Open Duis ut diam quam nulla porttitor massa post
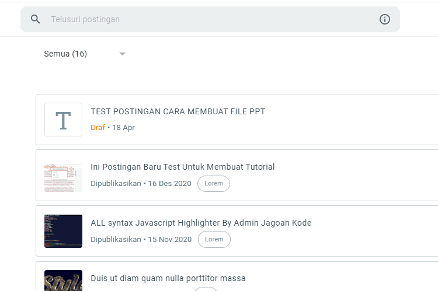Screen dimensions: 438x291 (x=168, y=278)
